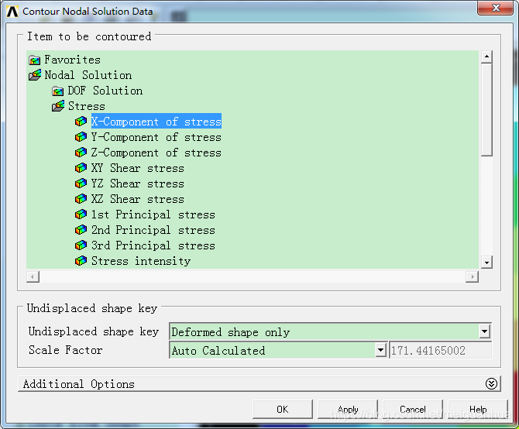Choose YZ Shear stress in the tree
This screenshot has width=519, height=429.
point(137,184)
